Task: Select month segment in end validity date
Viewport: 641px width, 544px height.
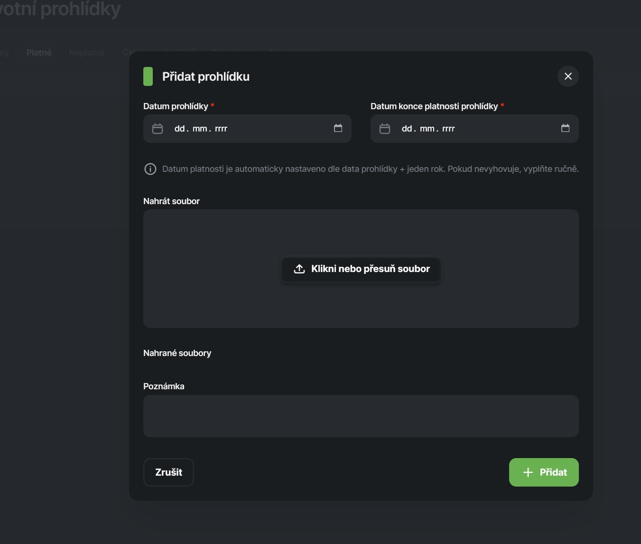Action: 427,129
